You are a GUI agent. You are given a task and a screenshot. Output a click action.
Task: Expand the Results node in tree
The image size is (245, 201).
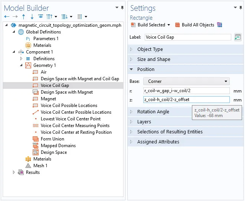point(14,172)
